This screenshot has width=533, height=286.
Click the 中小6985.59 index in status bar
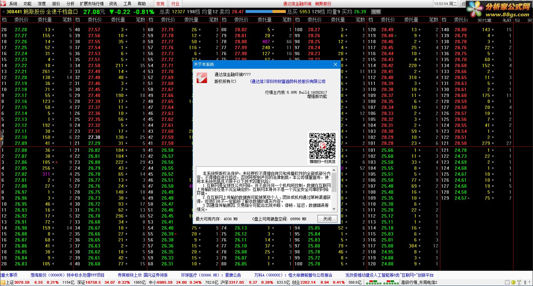click(161, 282)
